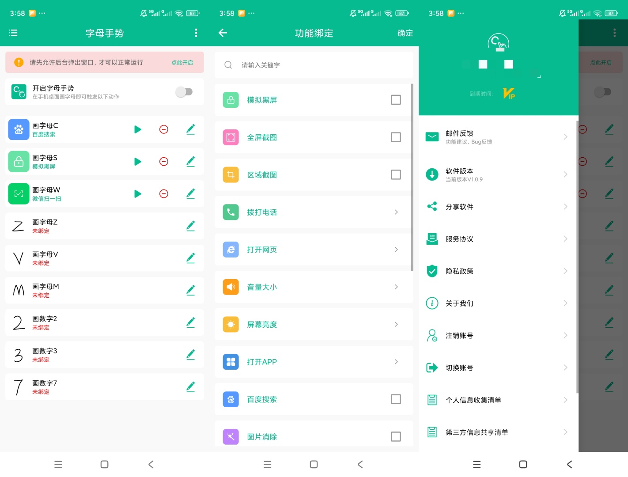Remove the binding for 画字母S
The image size is (628, 477).
164,162
